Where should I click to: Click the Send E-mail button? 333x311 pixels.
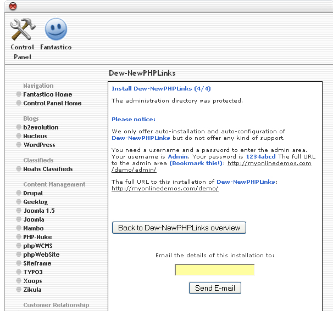[x=215, y=288]
